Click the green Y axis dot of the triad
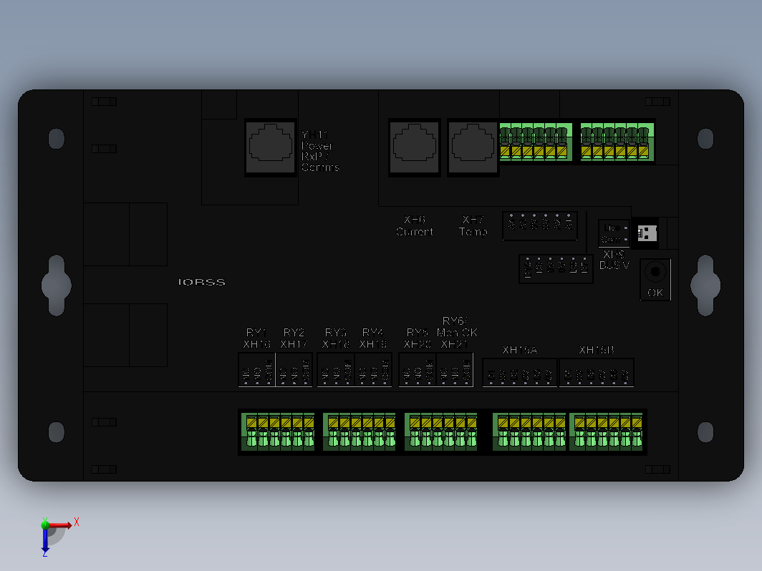Screen dimensions: 762x571 tap(45, 524)
